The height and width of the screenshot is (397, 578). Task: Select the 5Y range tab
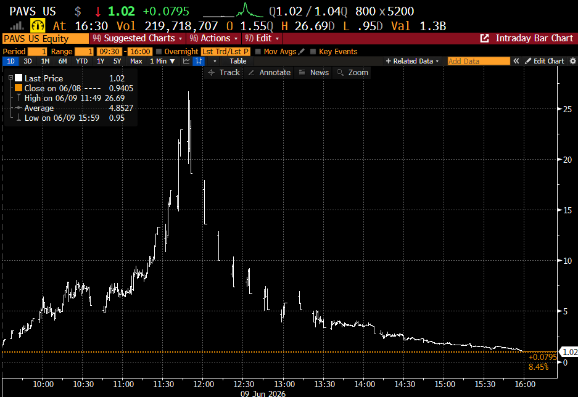(x=117, y=61)
